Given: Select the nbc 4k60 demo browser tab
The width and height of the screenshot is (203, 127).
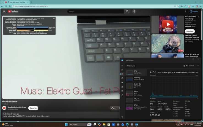Looking at the screenshot, I should [17, 2].
